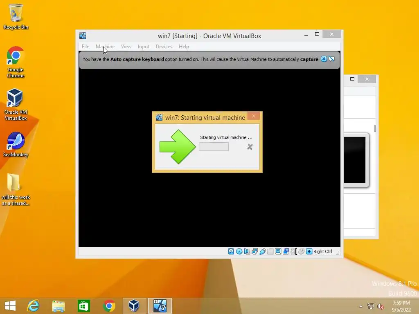419x314 pixels.
Task: Open the Input menu
Action: 144,47
